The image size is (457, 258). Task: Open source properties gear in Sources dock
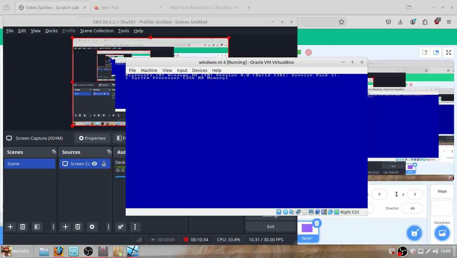click(92, 227)
